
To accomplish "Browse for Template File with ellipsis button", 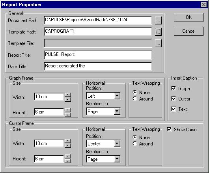I will tap(158, 43).
